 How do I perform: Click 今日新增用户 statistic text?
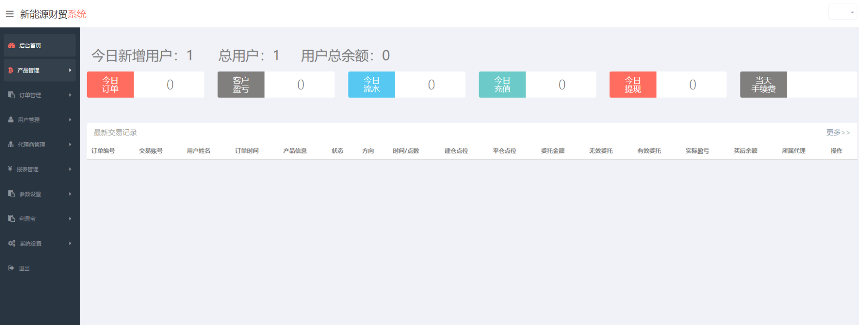[142, 56]
